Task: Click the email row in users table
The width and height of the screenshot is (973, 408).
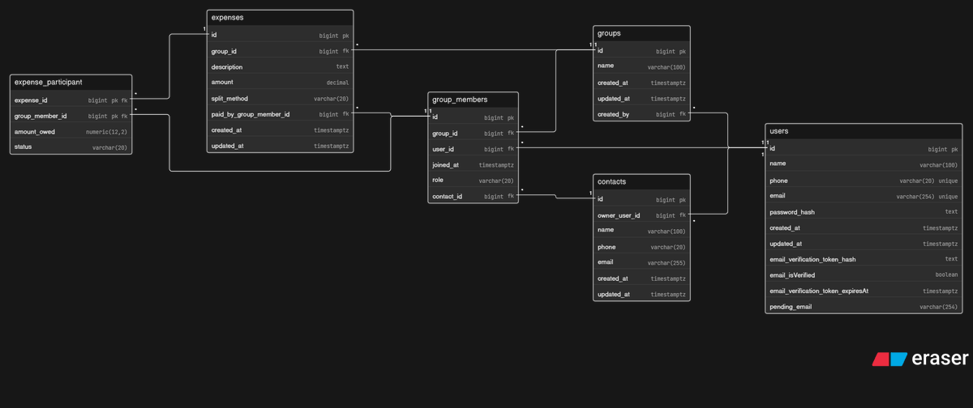Action: [x=864, y=196]
